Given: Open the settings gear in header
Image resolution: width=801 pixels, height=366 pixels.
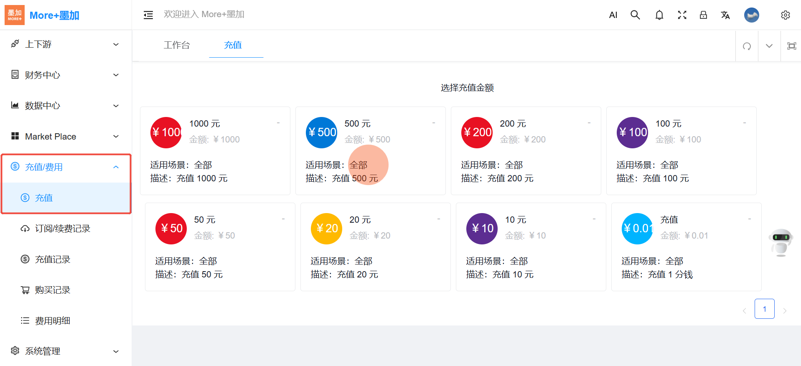Looking at the screenshot, I should pyautogui.click(x=785, y=15).
